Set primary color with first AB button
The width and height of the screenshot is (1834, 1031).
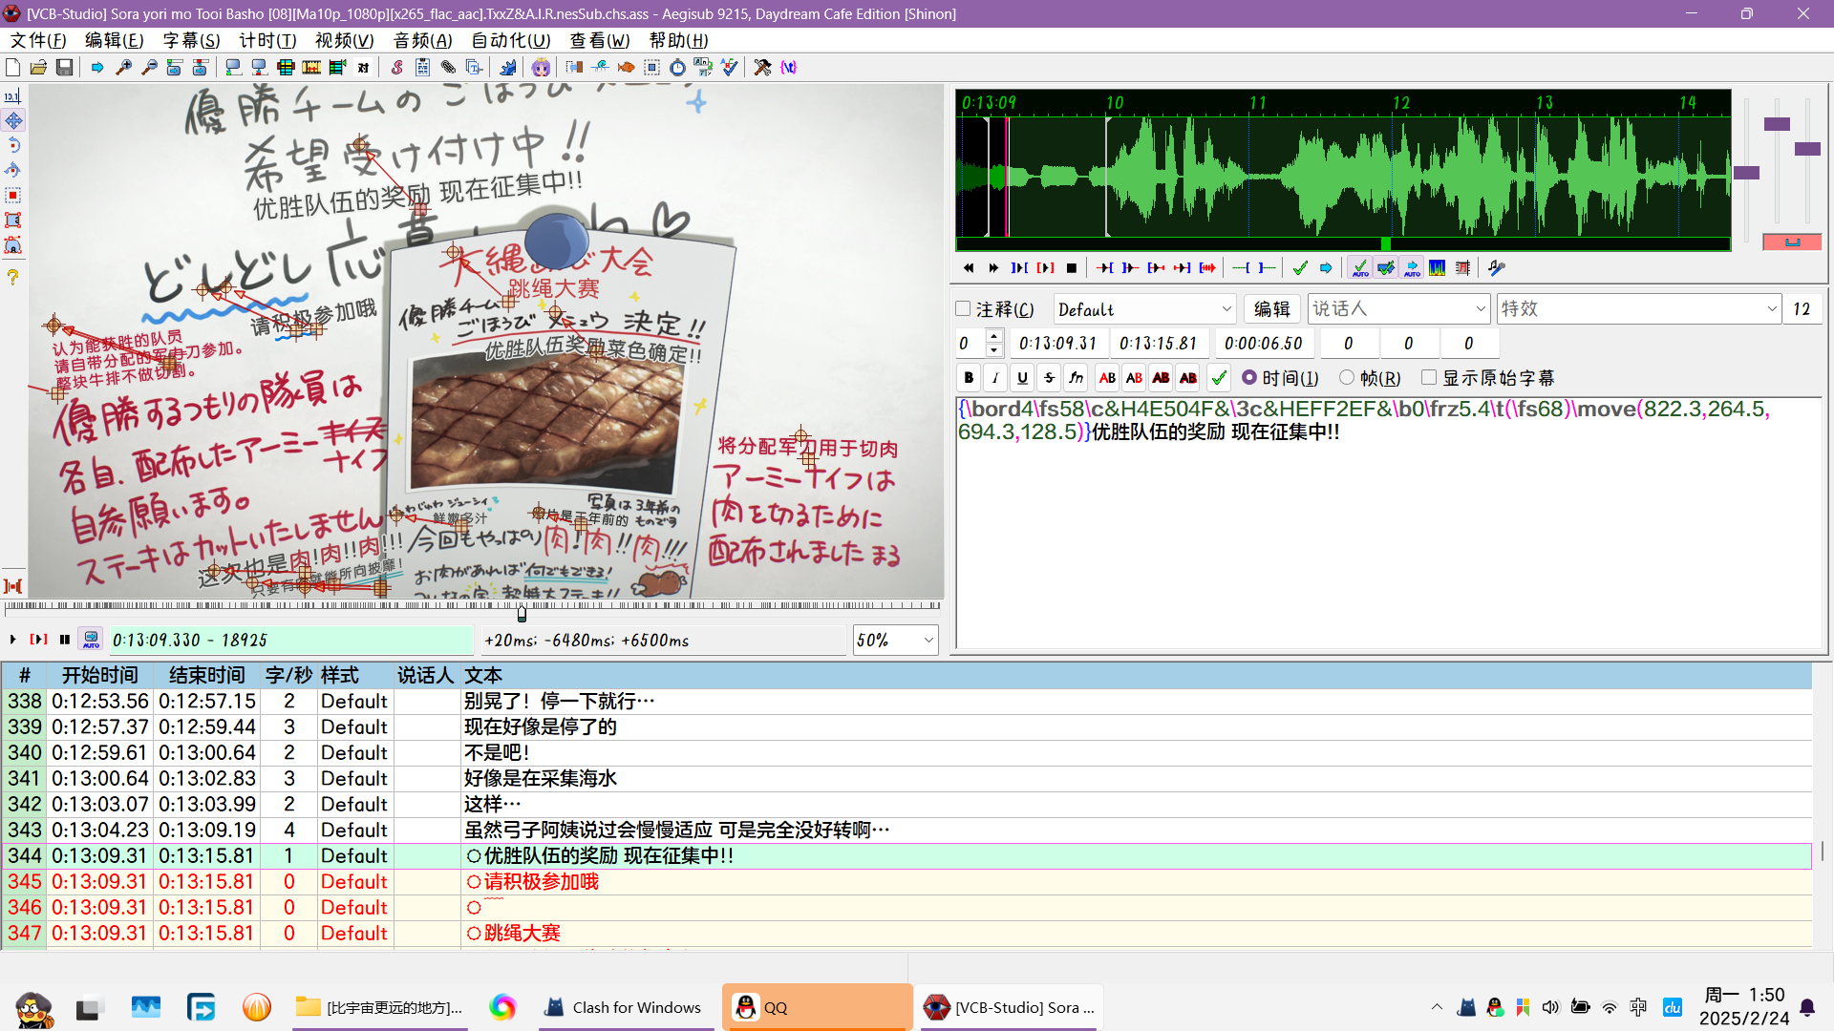(1107, 378)
